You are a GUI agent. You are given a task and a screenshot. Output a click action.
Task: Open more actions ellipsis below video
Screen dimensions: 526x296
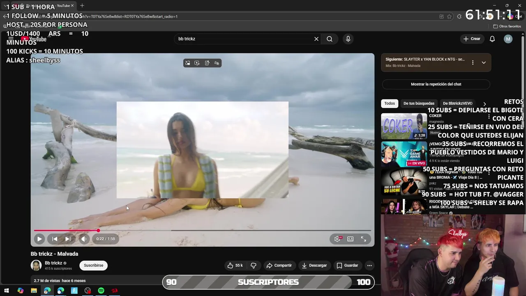pyautogui.click(x=369, y=266)
